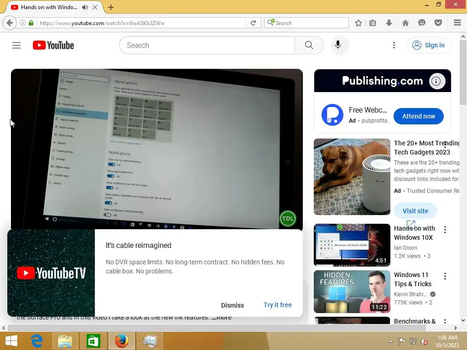This screenshot has width=467, height=350.
Task: Open Tech Gadgets 2023 dog thumbnail
Action: point(352,177)
